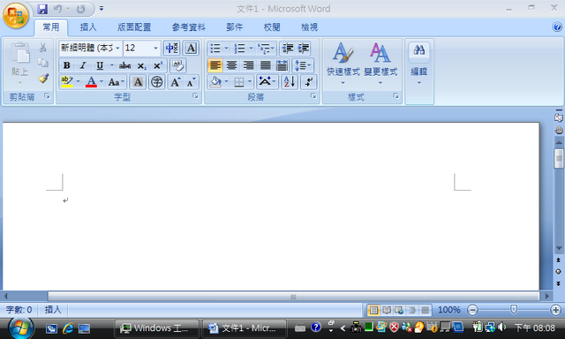Sort text with the A-Z icon
This screenshot has width=565, height=339.
point(290,82)
